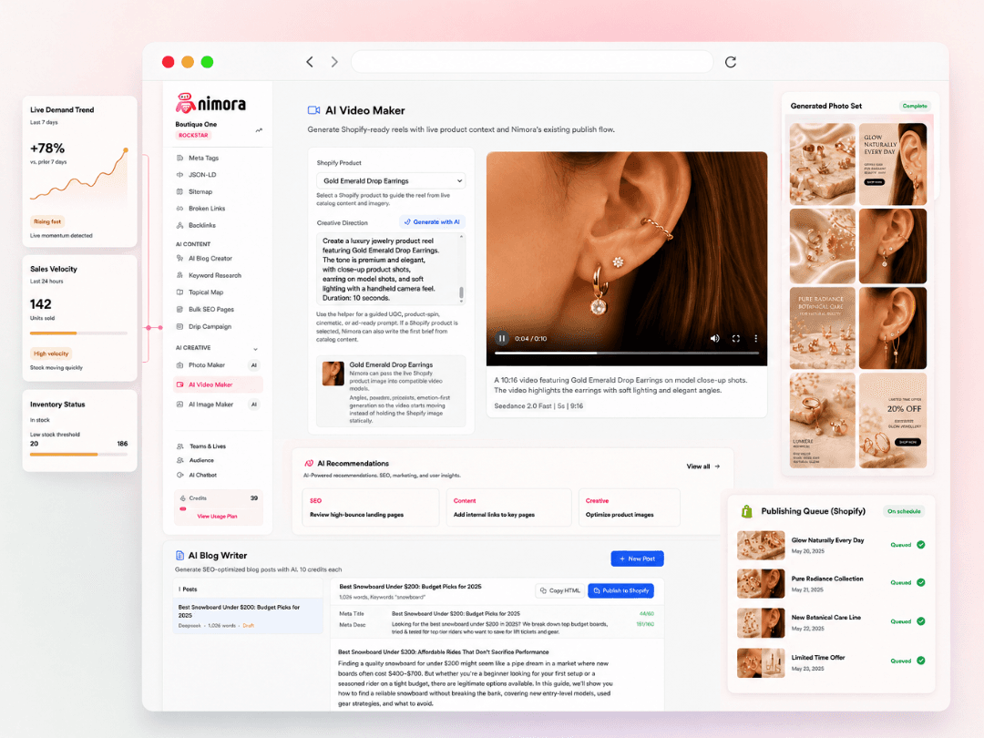This screenshot has width=984, height=738.
Task: Click the video progress bar
Action: coord(626,354)
